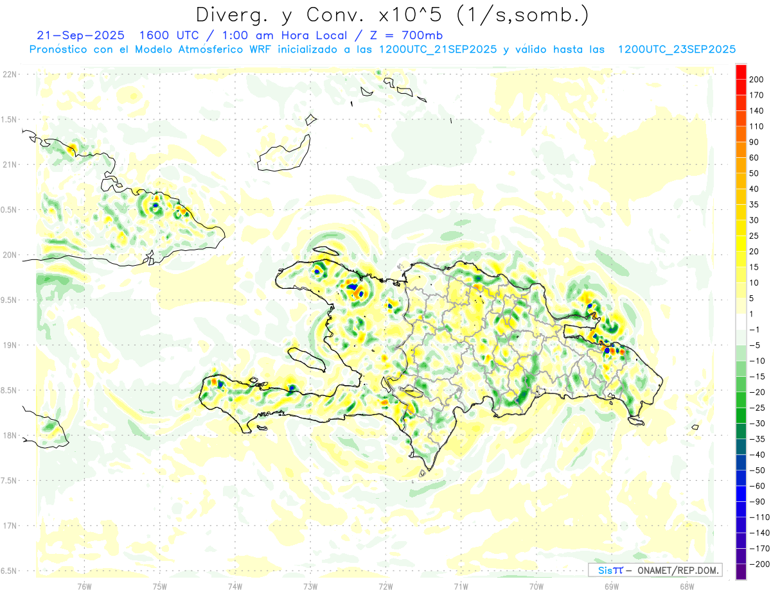Pick the blue swatch between -60 and -90
The image size is (771, 595).
741,494
